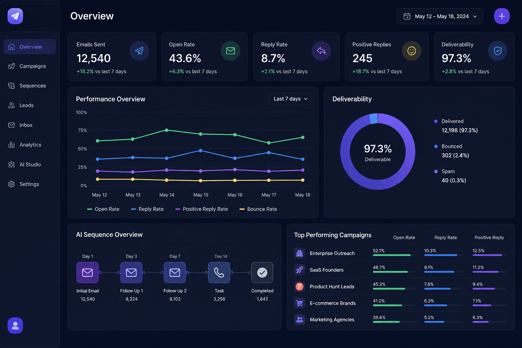
Task: Click the Open Rate envelope icon
Action: (230, 51)
